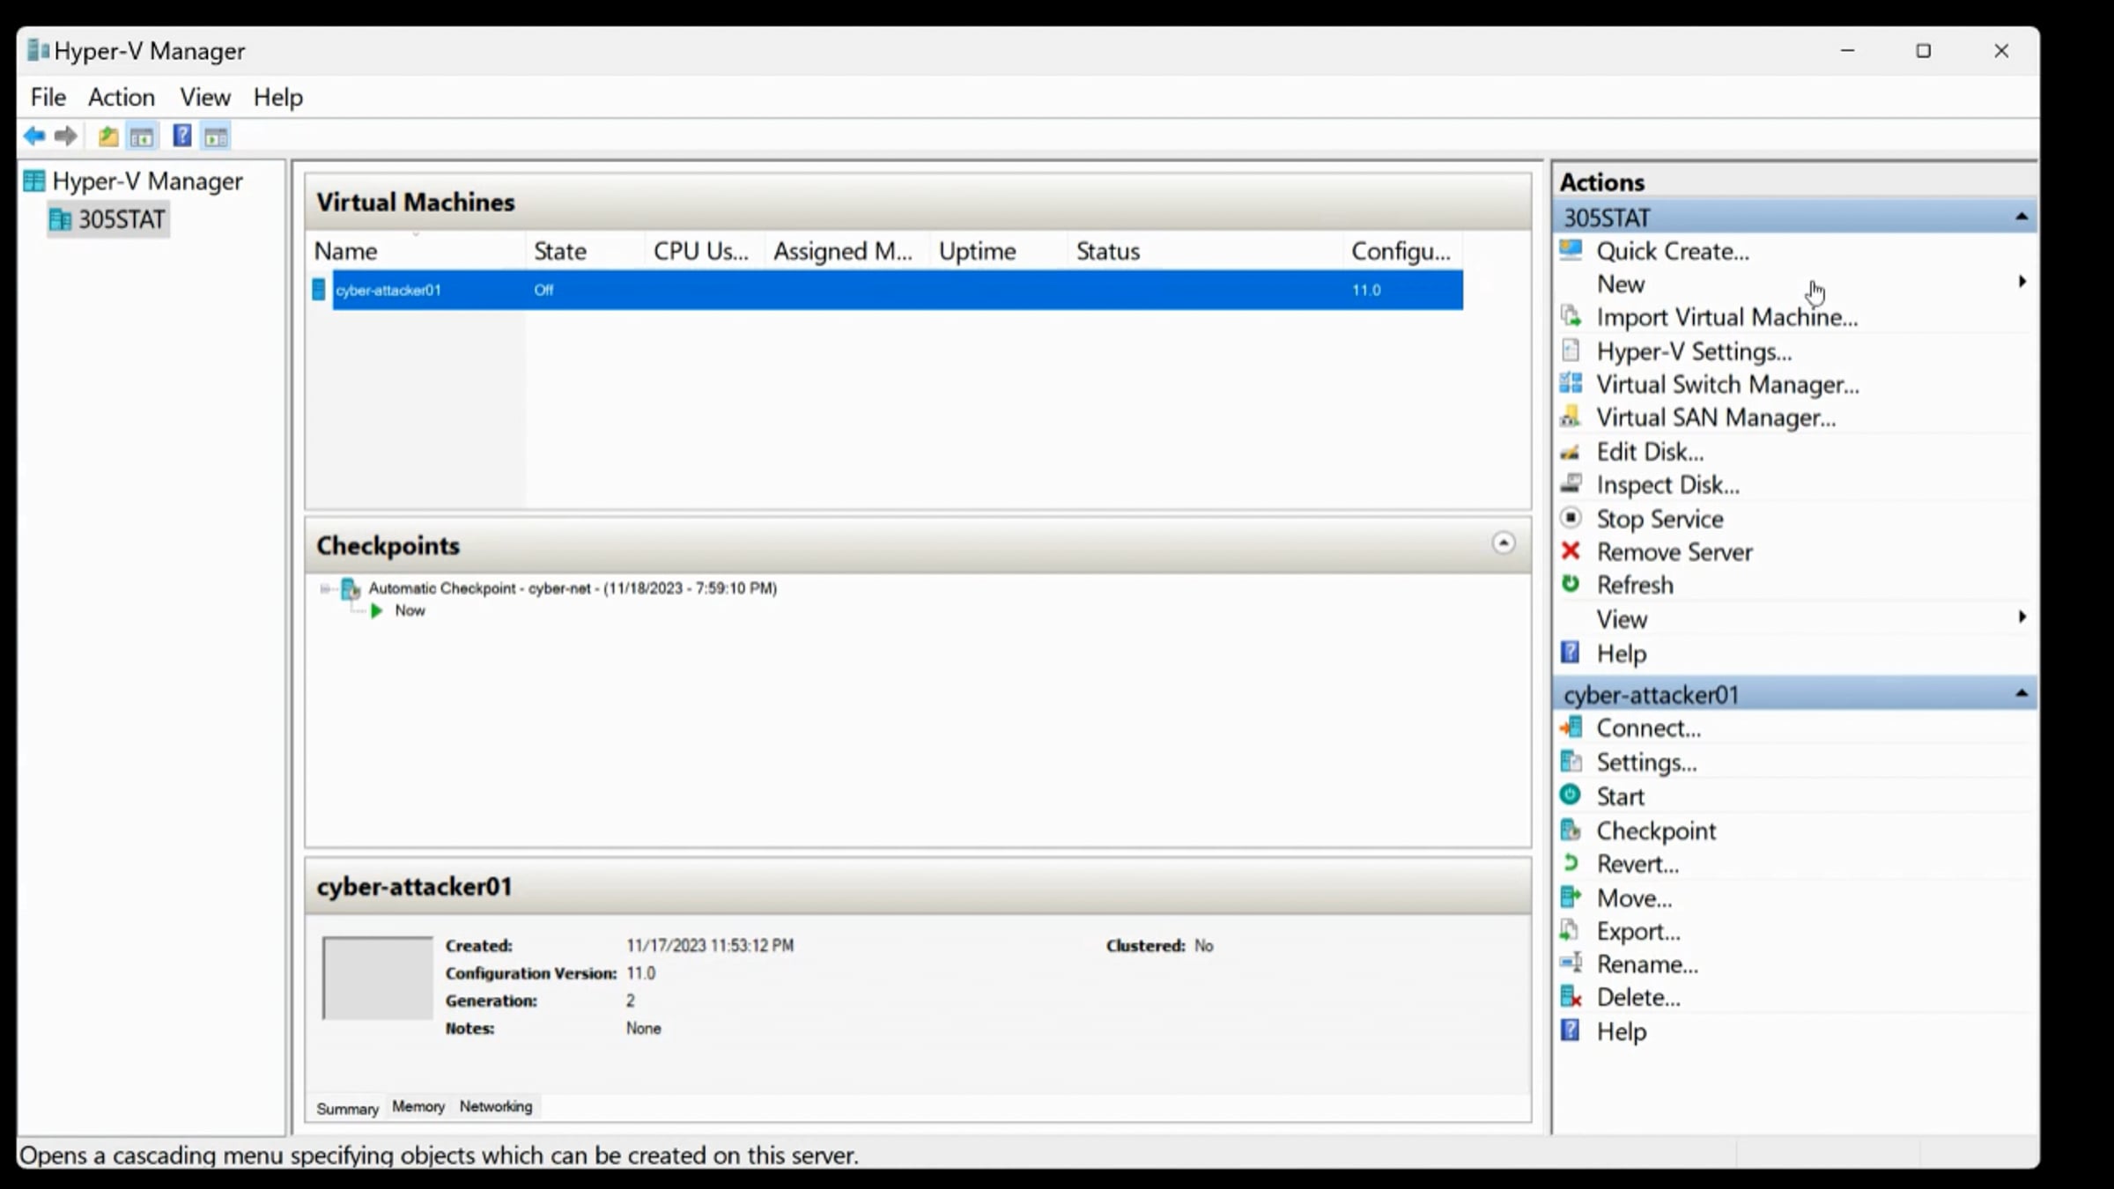
Task: Collapse the cyber-attacker01 actions section
Action: (x=2022, y=694)
